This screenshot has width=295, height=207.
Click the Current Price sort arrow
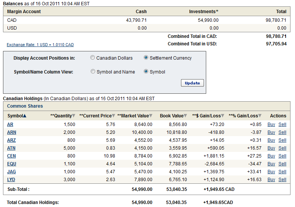click(x=114, y=116)
